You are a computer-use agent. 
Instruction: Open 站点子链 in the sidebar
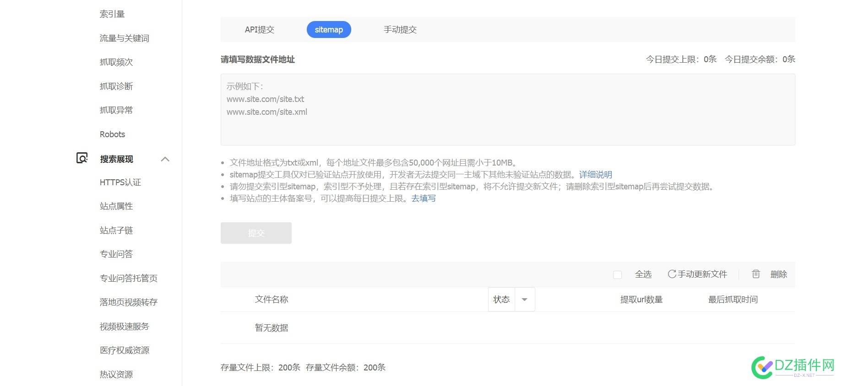(116, 231)
